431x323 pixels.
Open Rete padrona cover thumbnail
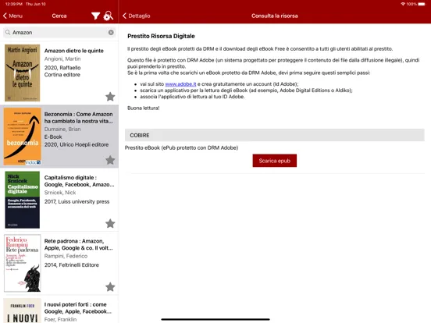coord(23,263)
